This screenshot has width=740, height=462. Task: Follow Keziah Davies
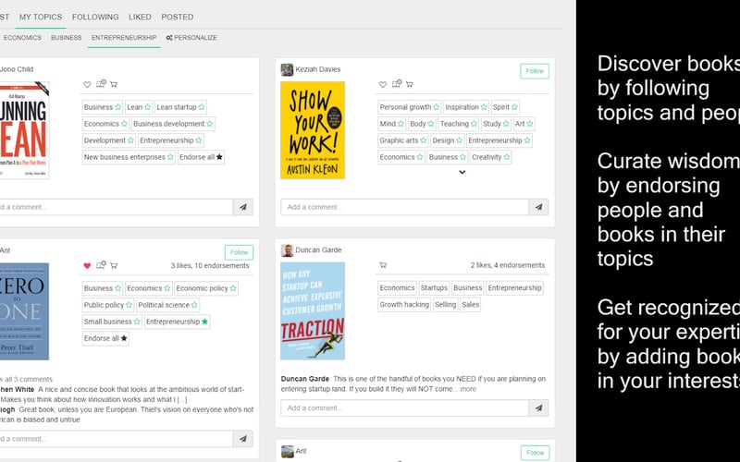pos(535,71)
